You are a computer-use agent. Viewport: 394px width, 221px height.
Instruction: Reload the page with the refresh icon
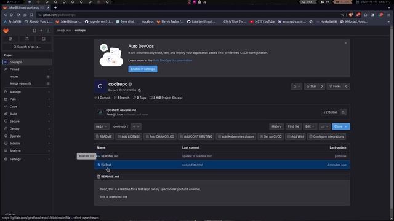18,15
